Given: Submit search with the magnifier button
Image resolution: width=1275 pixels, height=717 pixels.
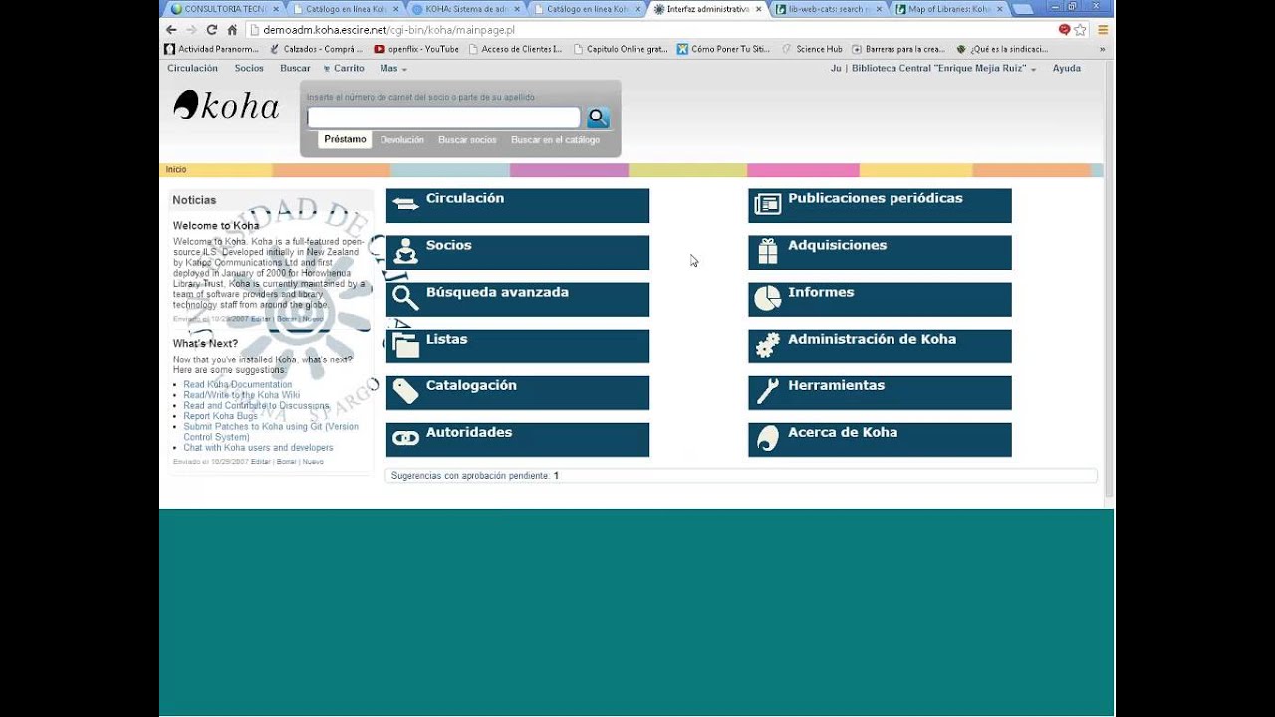Looking at the screenshot, I should click(598, 118).
